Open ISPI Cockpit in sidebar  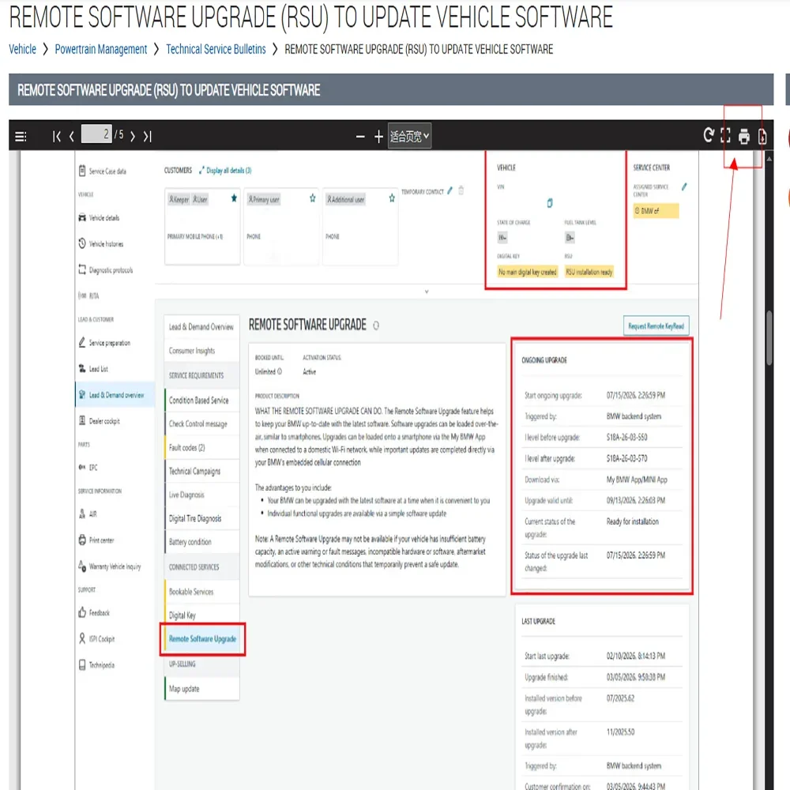pyautogui.click(x=96, y=639)
